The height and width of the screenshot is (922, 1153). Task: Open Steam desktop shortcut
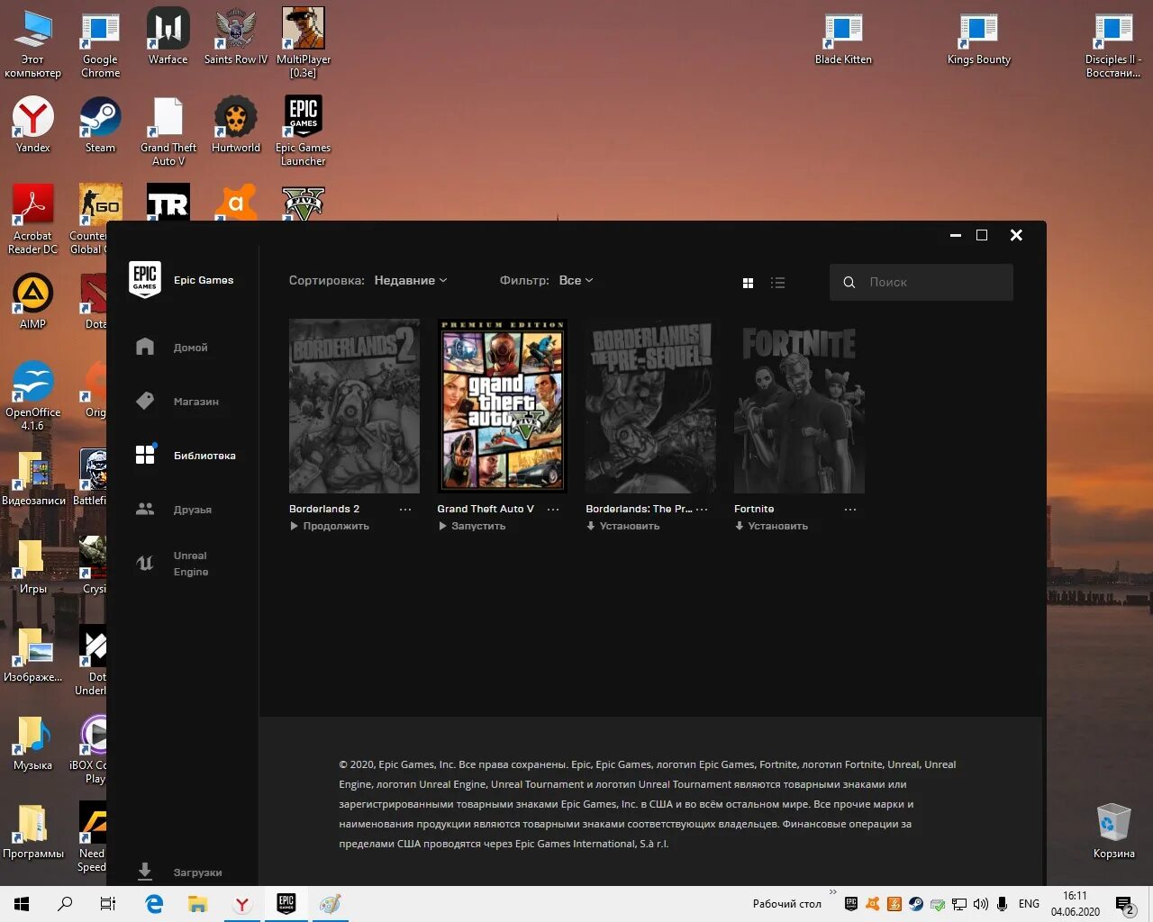100,124
